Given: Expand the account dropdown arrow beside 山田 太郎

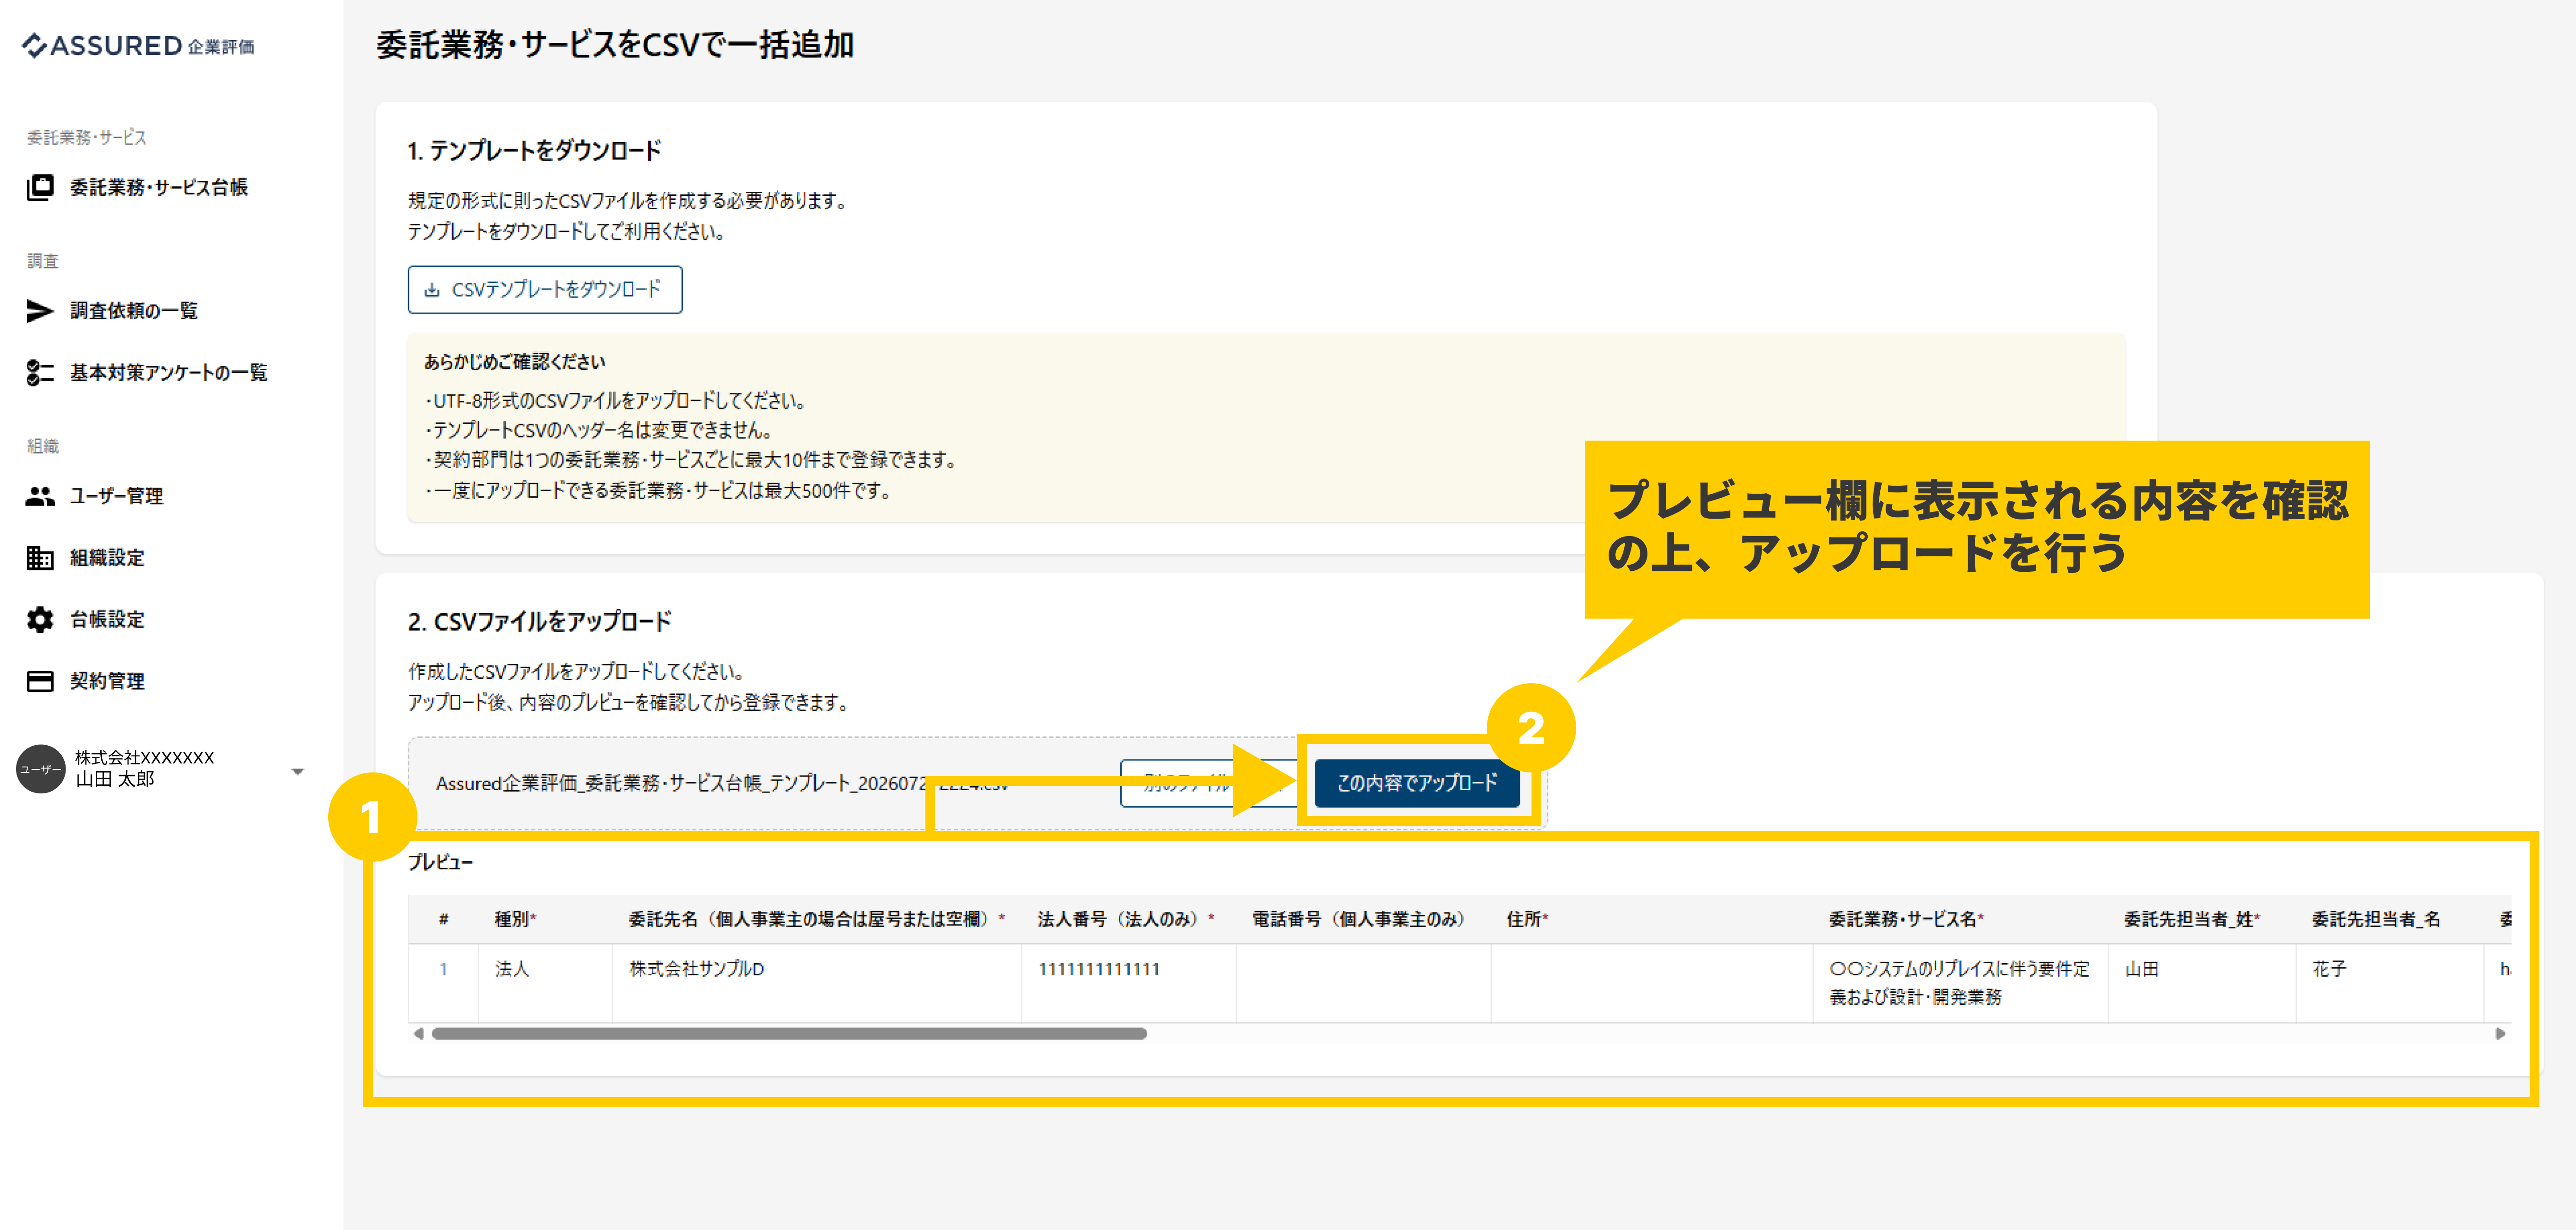Looking at the screenshot, I should (297, 771).
